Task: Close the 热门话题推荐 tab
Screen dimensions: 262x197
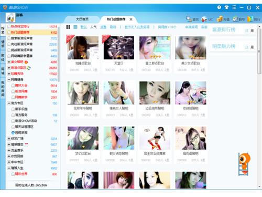Action: [x=131, y=19]
